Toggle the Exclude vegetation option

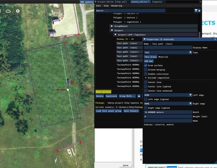(x=146, y=78)
